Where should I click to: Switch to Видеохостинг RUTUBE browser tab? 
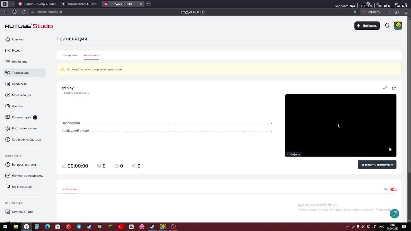point(80,4)
